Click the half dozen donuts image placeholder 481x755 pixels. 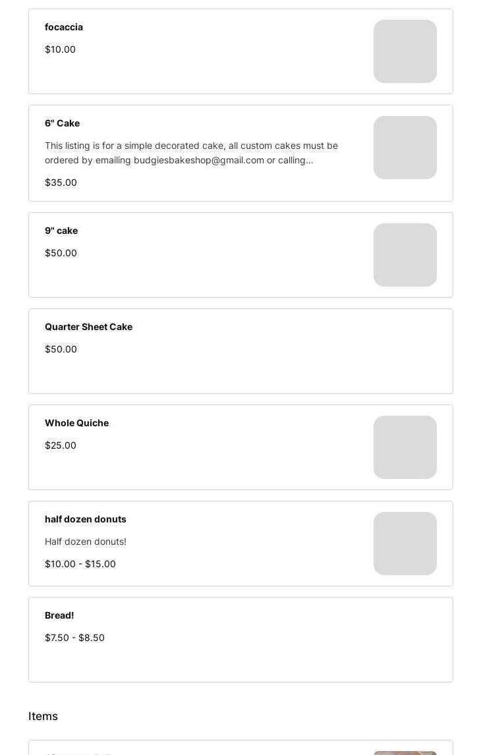click(405, 544)
